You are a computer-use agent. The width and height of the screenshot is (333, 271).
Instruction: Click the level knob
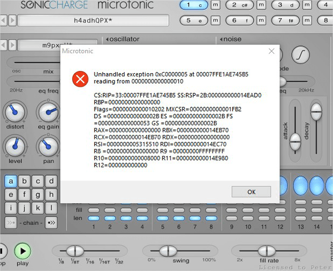(15, 146)
